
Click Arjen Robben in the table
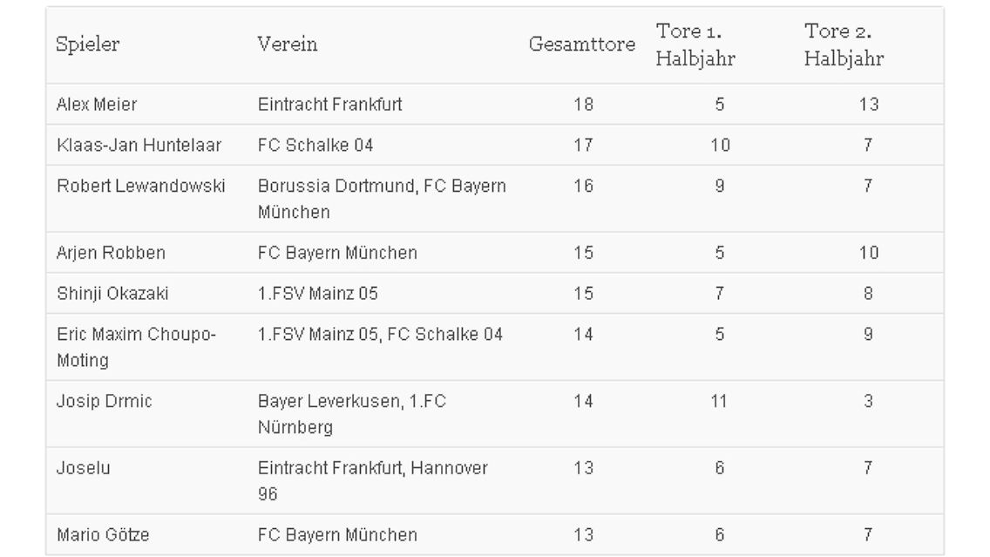click(x=112, y=253)
